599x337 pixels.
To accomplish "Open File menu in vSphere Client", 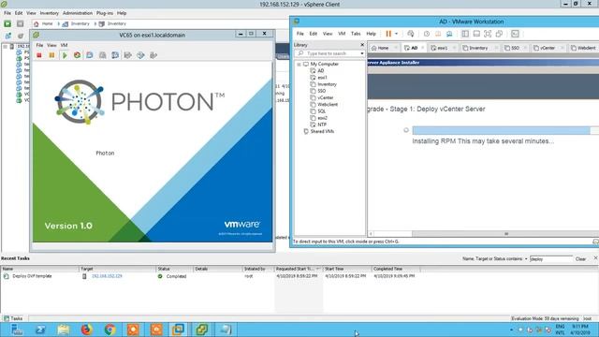I will tap(7, 13).
